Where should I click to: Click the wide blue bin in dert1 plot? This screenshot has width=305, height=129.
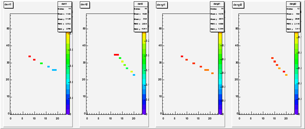tap(54, 70)
